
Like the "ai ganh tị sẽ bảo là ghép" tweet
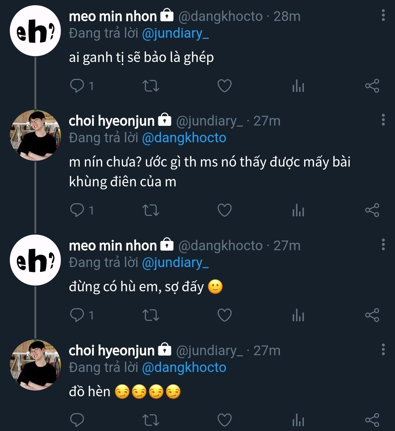coord(224,86)
